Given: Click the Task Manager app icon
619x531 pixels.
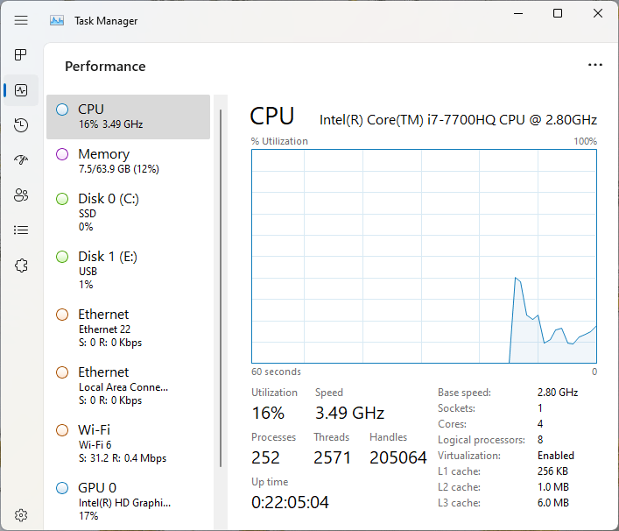Looking at the screenshot, I should tap(57, 20).
